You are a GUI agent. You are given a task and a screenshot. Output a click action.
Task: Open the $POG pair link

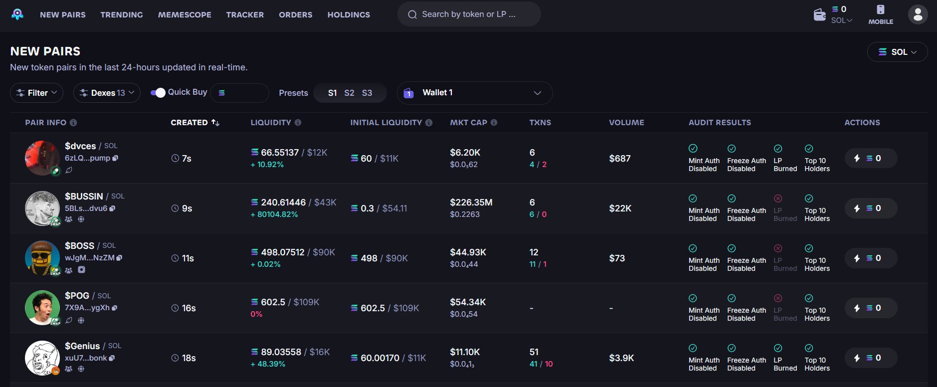(x=77, y=296)
